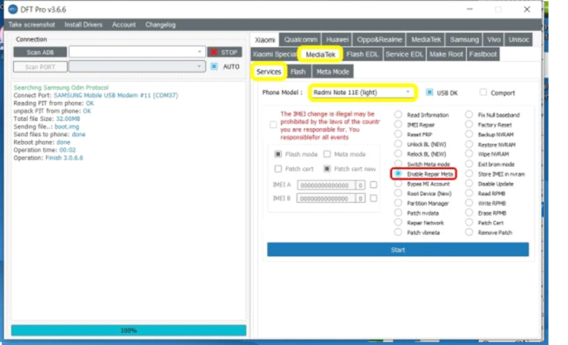The width and height of the screenshot is (568, 345).
Task: Select Unlock BL (NEW) option
Action: tap(398, 144)
